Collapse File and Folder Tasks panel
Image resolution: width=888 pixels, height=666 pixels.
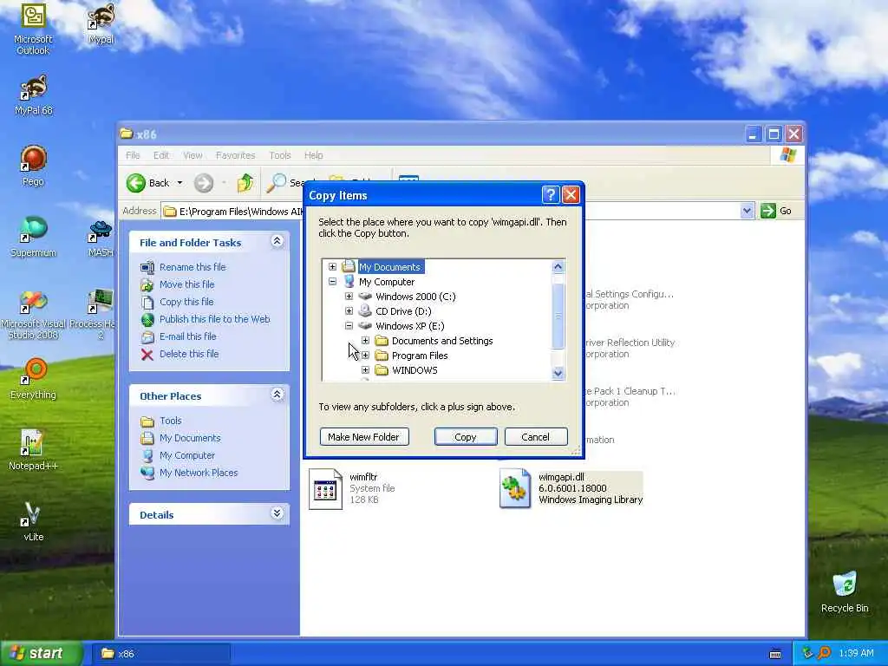pyautogui.click(x=277, y=241)
